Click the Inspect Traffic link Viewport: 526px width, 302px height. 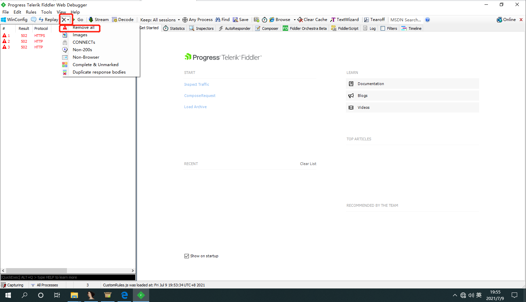pyautogui.click(x=197, y=84)
